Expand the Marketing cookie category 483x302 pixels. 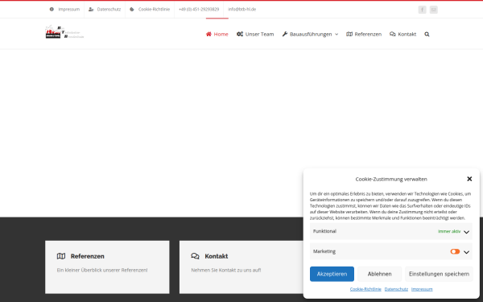[466, 252]
